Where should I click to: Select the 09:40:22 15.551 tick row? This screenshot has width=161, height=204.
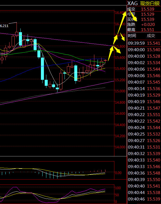[144, 115]
